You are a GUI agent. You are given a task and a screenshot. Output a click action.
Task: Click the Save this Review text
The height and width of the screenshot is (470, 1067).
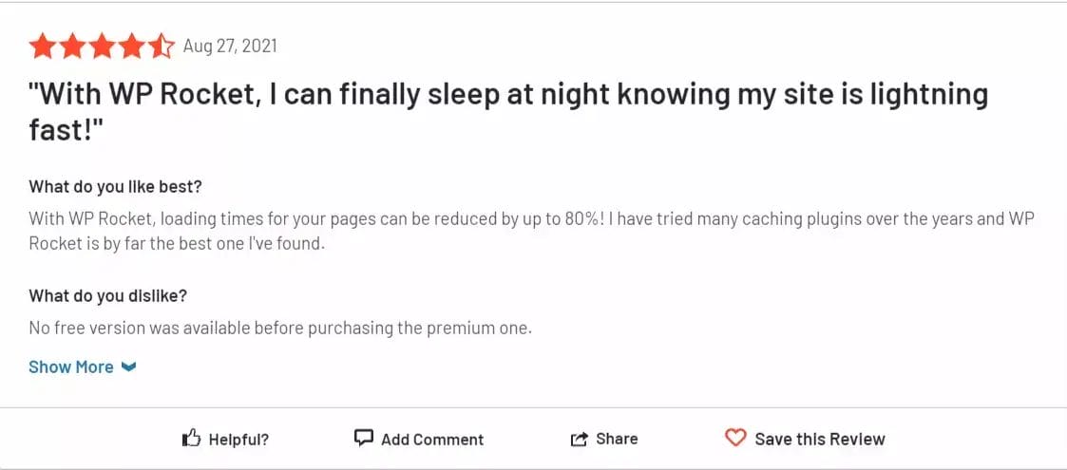(x=819, y=439)
